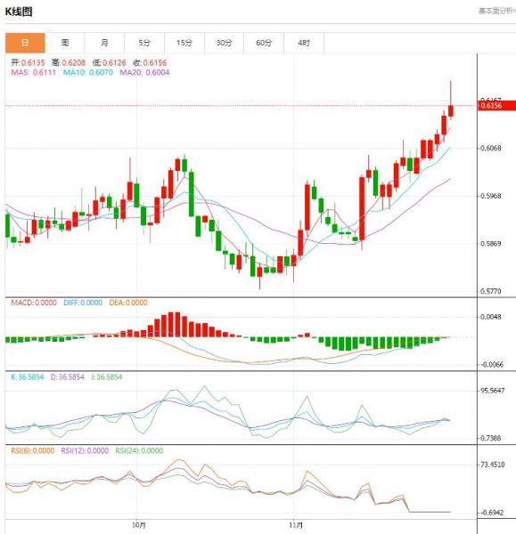Click the RSI(6) indicator label
Screen dimensions: 516x534
(x=33, y=451)
